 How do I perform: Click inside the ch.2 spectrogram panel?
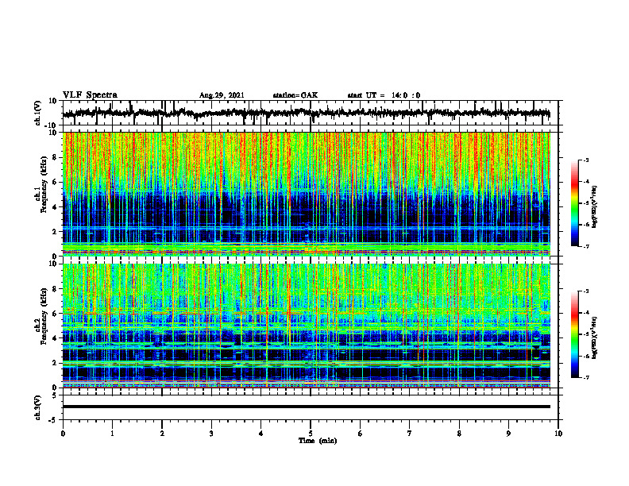point(306,326)
